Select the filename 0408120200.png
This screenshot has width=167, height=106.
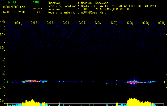(14, 7)
